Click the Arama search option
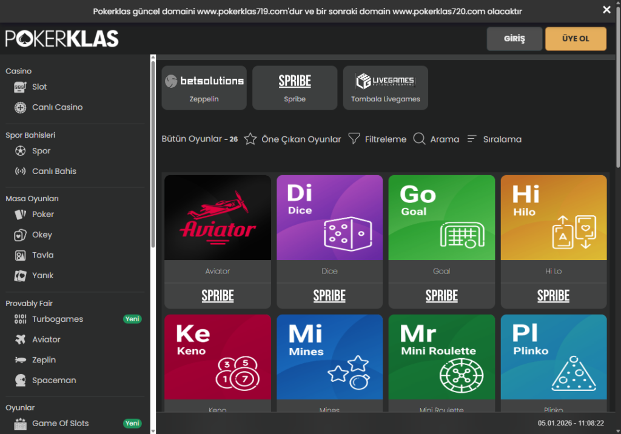 coord(419,139)
